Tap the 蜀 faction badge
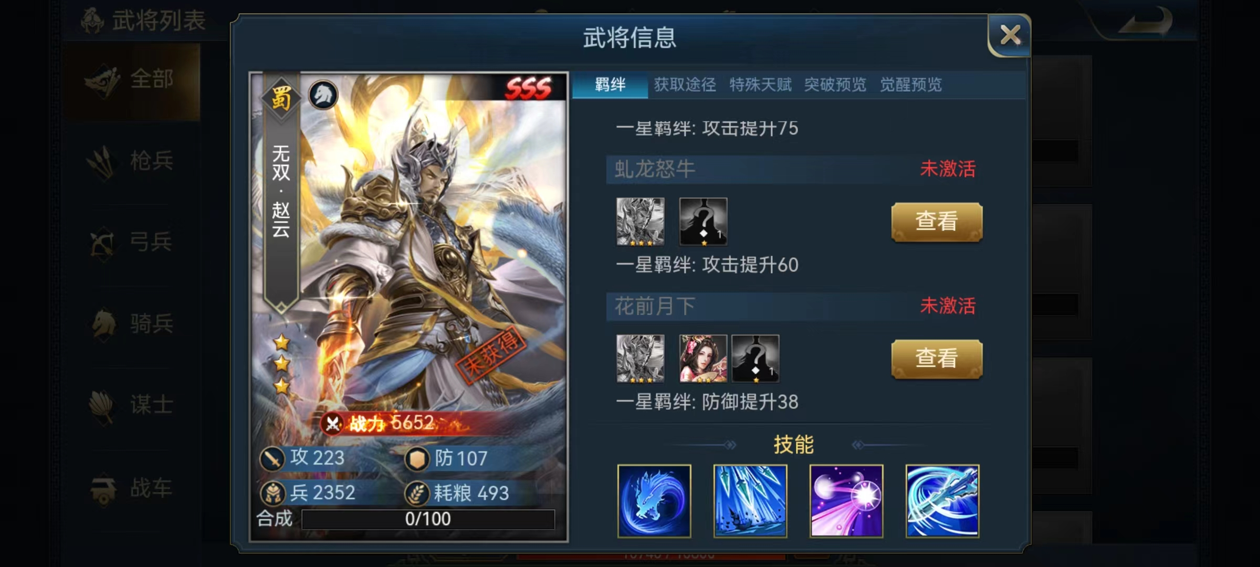The width and height of the screenshot is (1260, 567). 281,98
